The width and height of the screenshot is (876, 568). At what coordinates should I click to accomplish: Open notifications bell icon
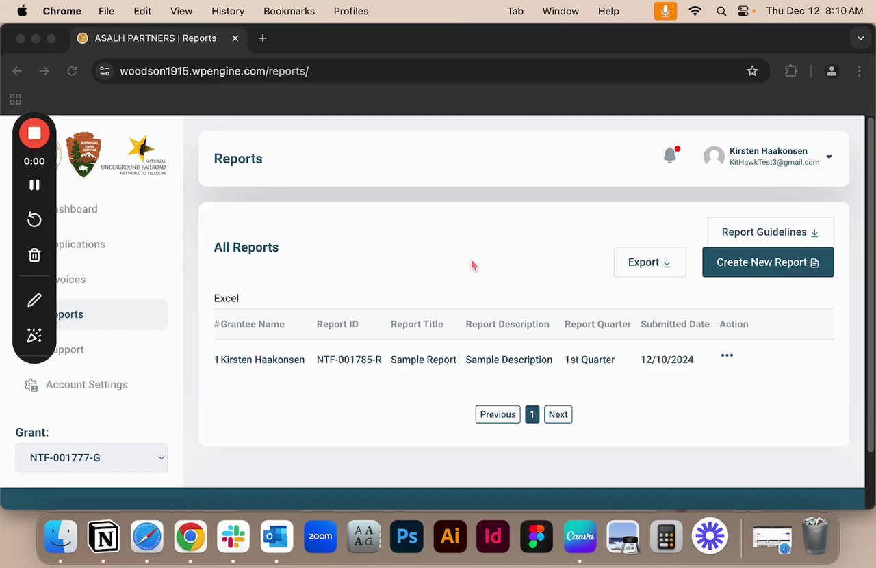pos(671,155)
